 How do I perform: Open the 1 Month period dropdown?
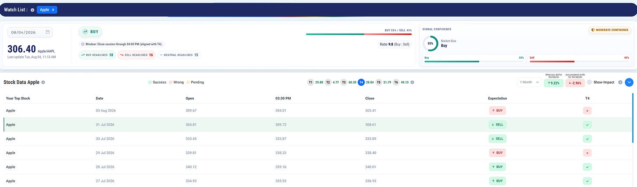(x=529, y=82)
